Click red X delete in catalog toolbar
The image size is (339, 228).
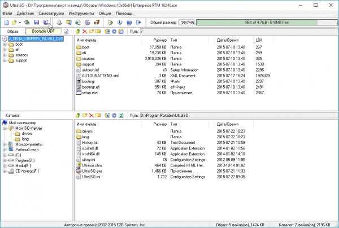pos(92,116)
